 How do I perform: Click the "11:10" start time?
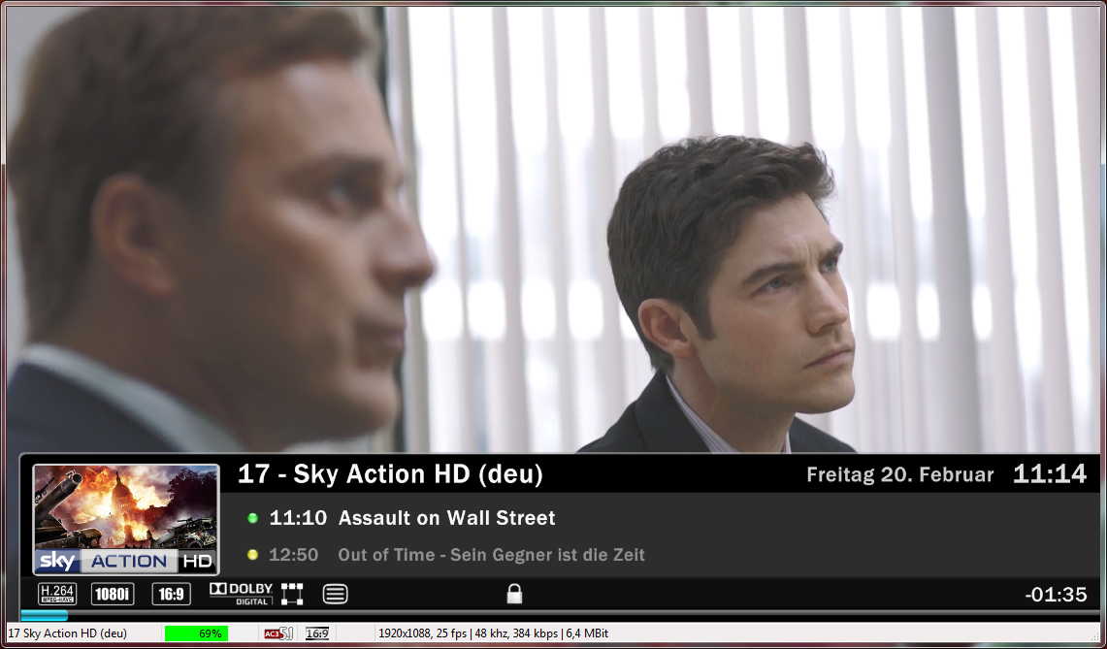(x=298, y=518)
